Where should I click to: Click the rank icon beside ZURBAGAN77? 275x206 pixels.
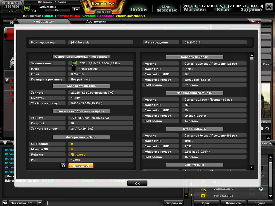click(203, 189)
